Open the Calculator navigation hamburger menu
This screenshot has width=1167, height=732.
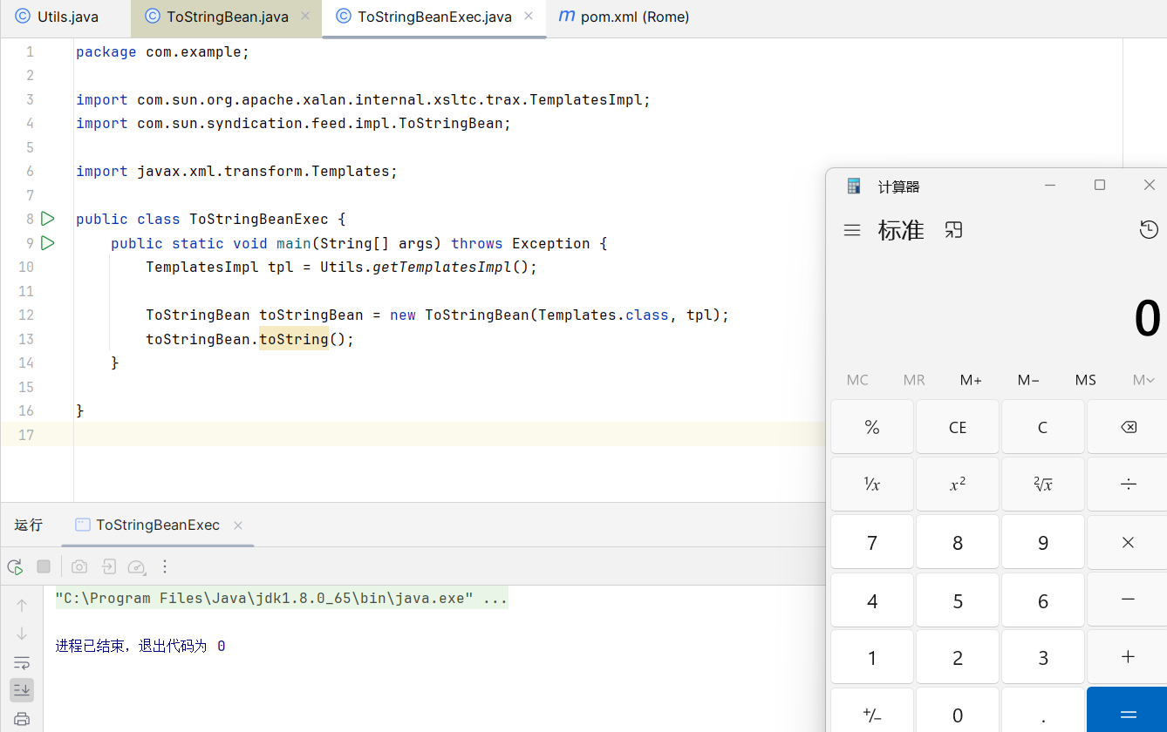pyautogui.click(x=852, y=230)
